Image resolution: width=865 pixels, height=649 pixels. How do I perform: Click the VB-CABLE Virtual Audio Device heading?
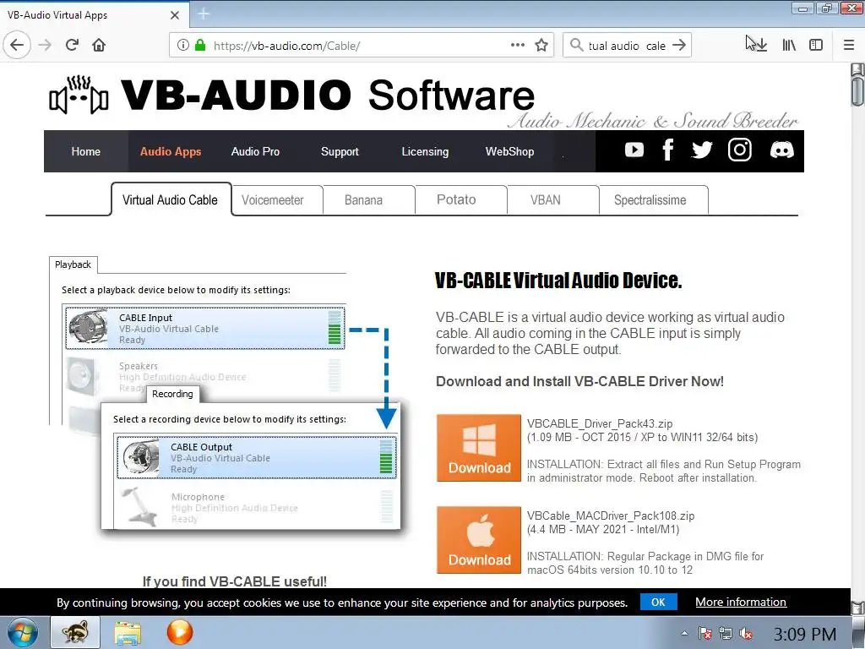tap(558, 281)
